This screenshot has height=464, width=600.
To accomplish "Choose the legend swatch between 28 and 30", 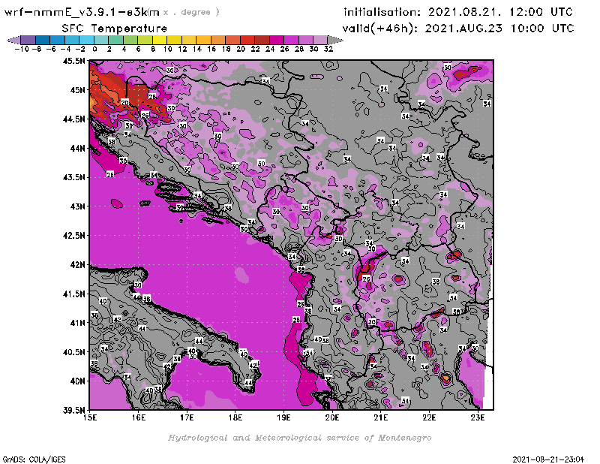I will [x=305, y=40].
